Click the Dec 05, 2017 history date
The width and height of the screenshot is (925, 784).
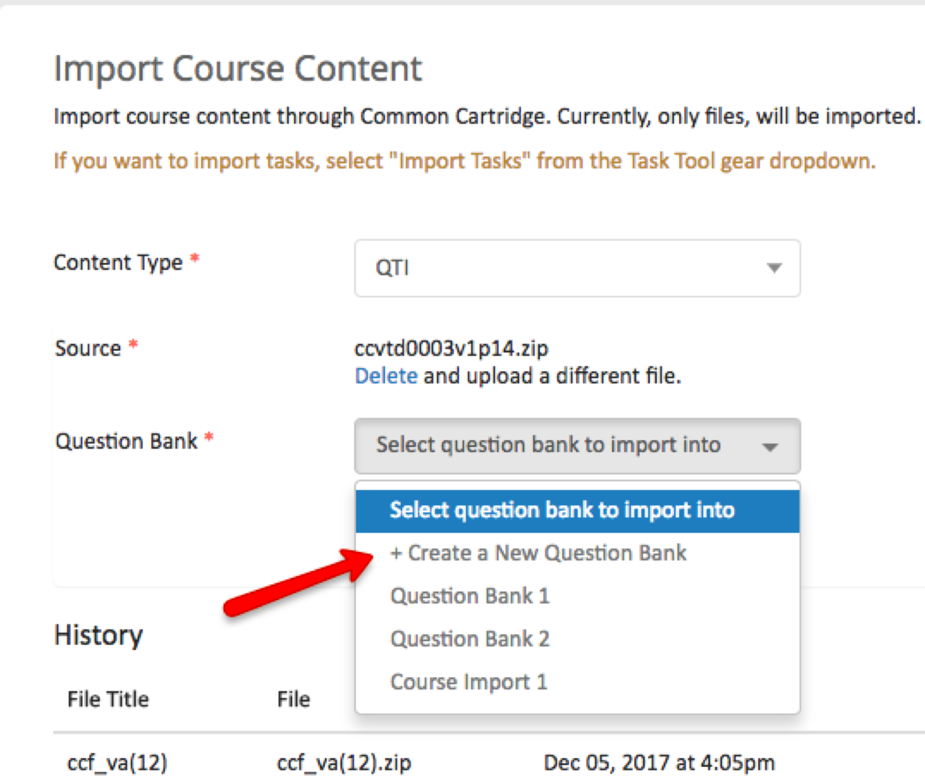click(x=659, y=763)
